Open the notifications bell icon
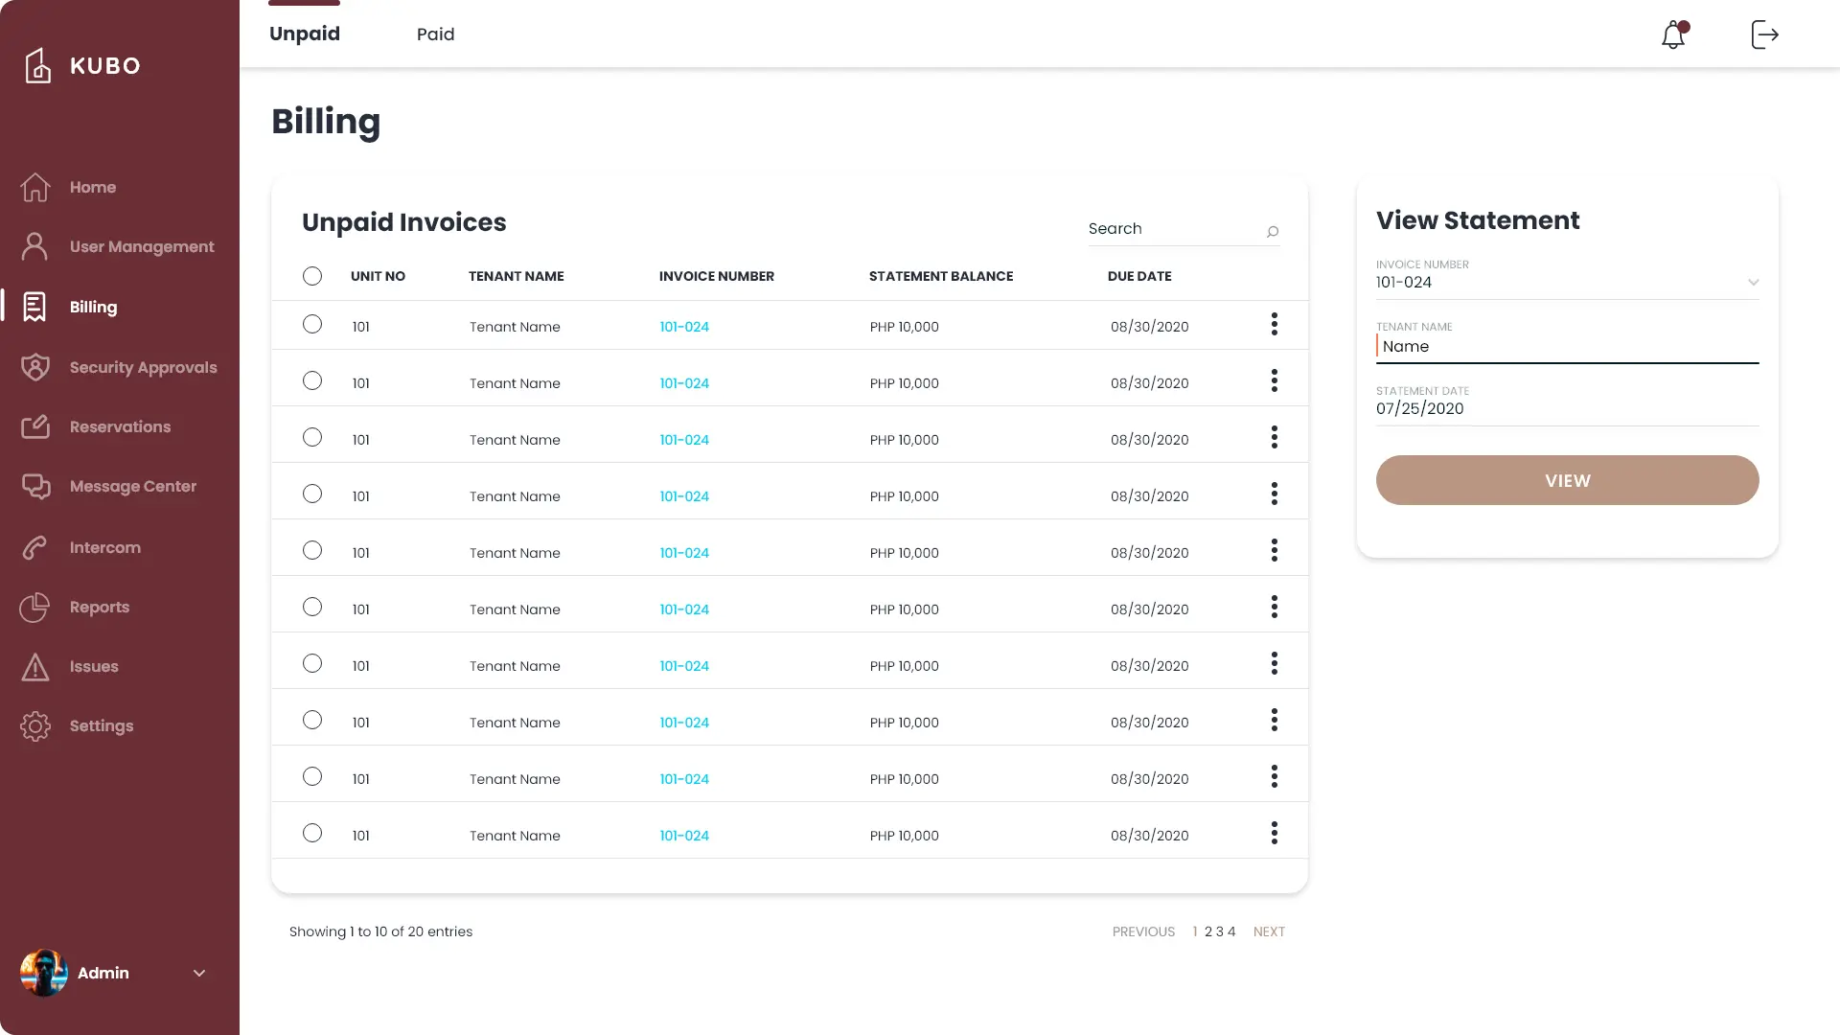 click(x=1673, y=34)
